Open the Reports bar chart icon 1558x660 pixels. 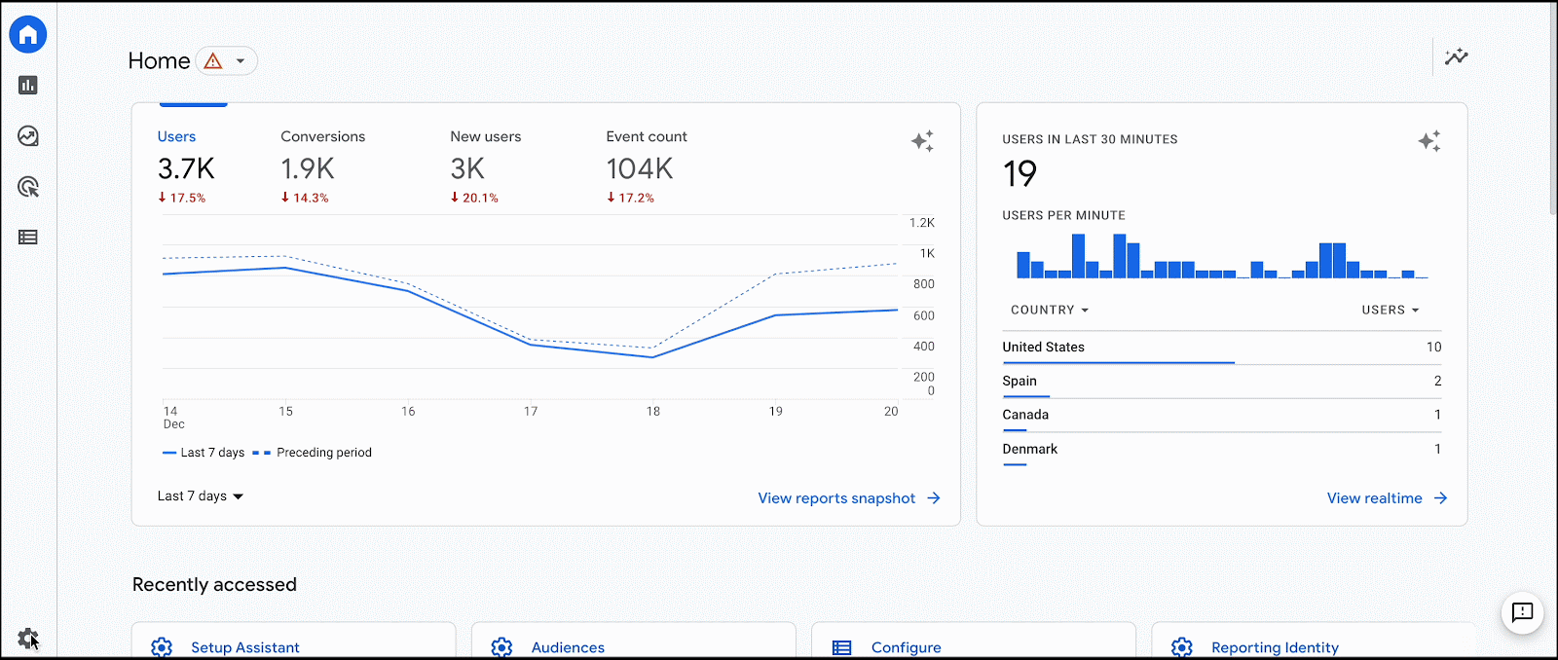point(28,86)
